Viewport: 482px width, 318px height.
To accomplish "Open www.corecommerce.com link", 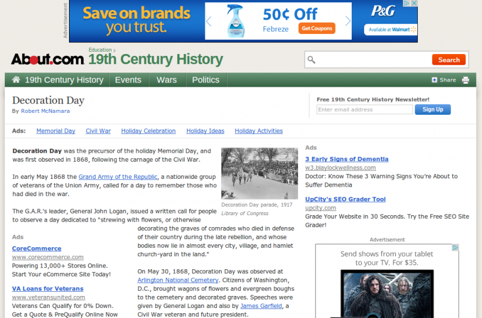I will pos(48,257).
